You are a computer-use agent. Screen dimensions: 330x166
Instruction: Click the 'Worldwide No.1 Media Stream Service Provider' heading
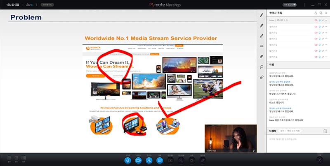(151, 38)
